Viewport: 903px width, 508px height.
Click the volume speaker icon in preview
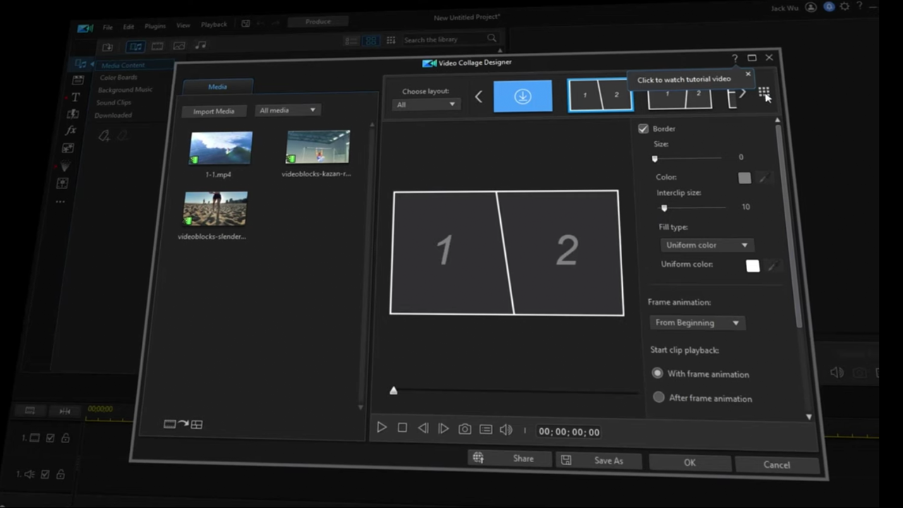[x=506, y=430]
